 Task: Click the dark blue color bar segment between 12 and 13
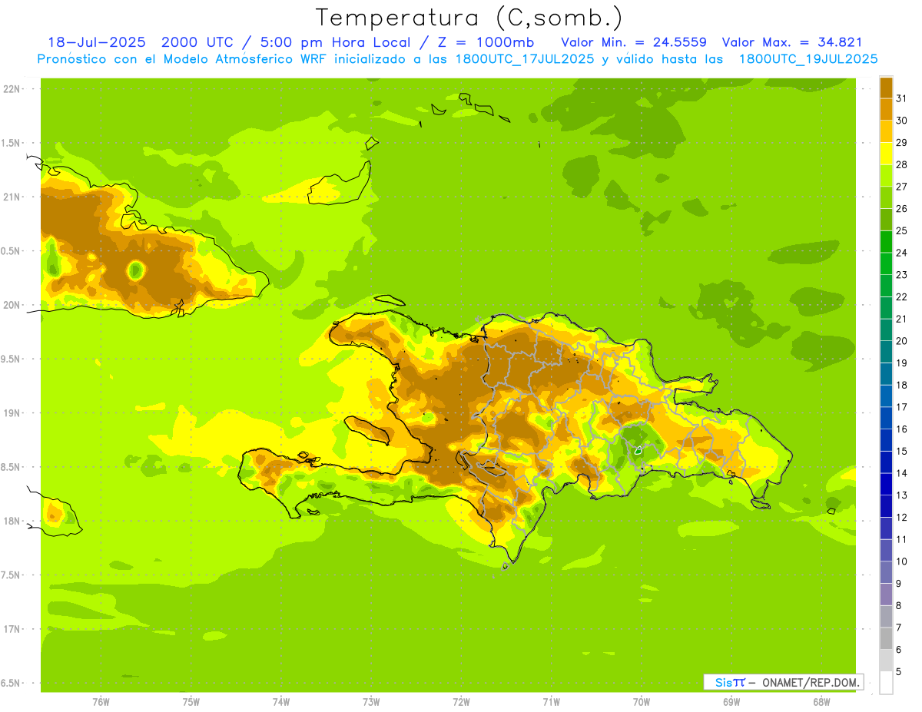[886, 506]
